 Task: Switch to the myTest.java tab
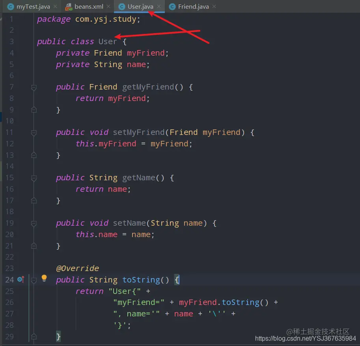pyautogui.click(x=32, y=7)
